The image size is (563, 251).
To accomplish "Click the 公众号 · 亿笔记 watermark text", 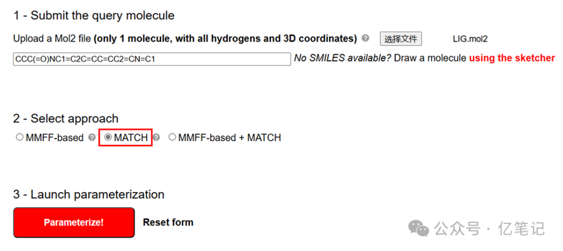I will (489, 229).
